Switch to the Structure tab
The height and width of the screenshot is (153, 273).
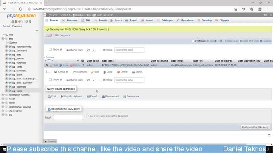tap(70, 20)
